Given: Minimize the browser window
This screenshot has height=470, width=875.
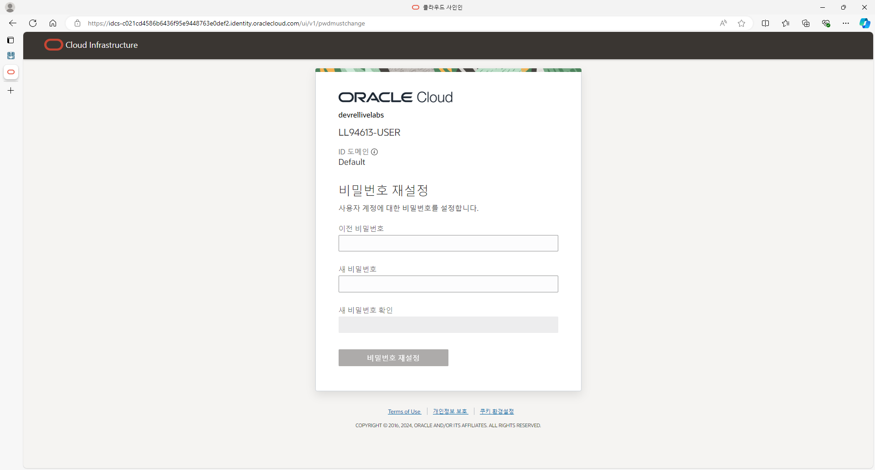Looking at the screenshot, I should pos(823,7).
